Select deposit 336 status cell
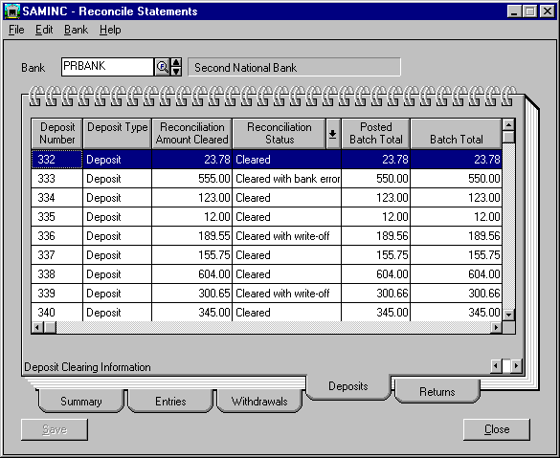This screenshot has height=458, width=560. click(287, 236)
